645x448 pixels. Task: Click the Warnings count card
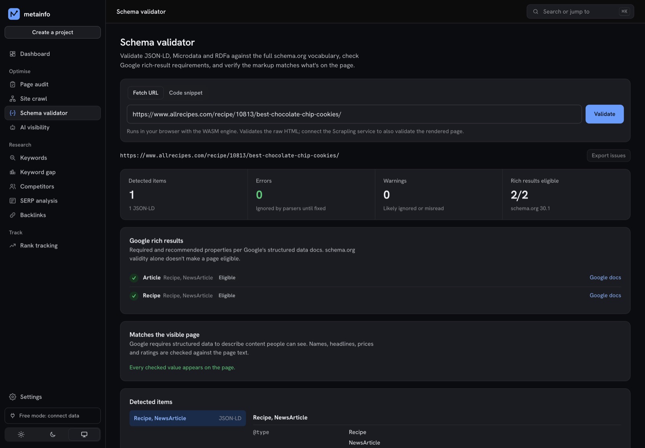click(x=439, y=194)
